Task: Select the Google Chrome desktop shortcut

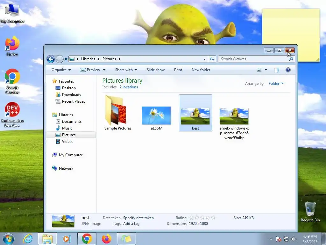Action: point(12,81)
